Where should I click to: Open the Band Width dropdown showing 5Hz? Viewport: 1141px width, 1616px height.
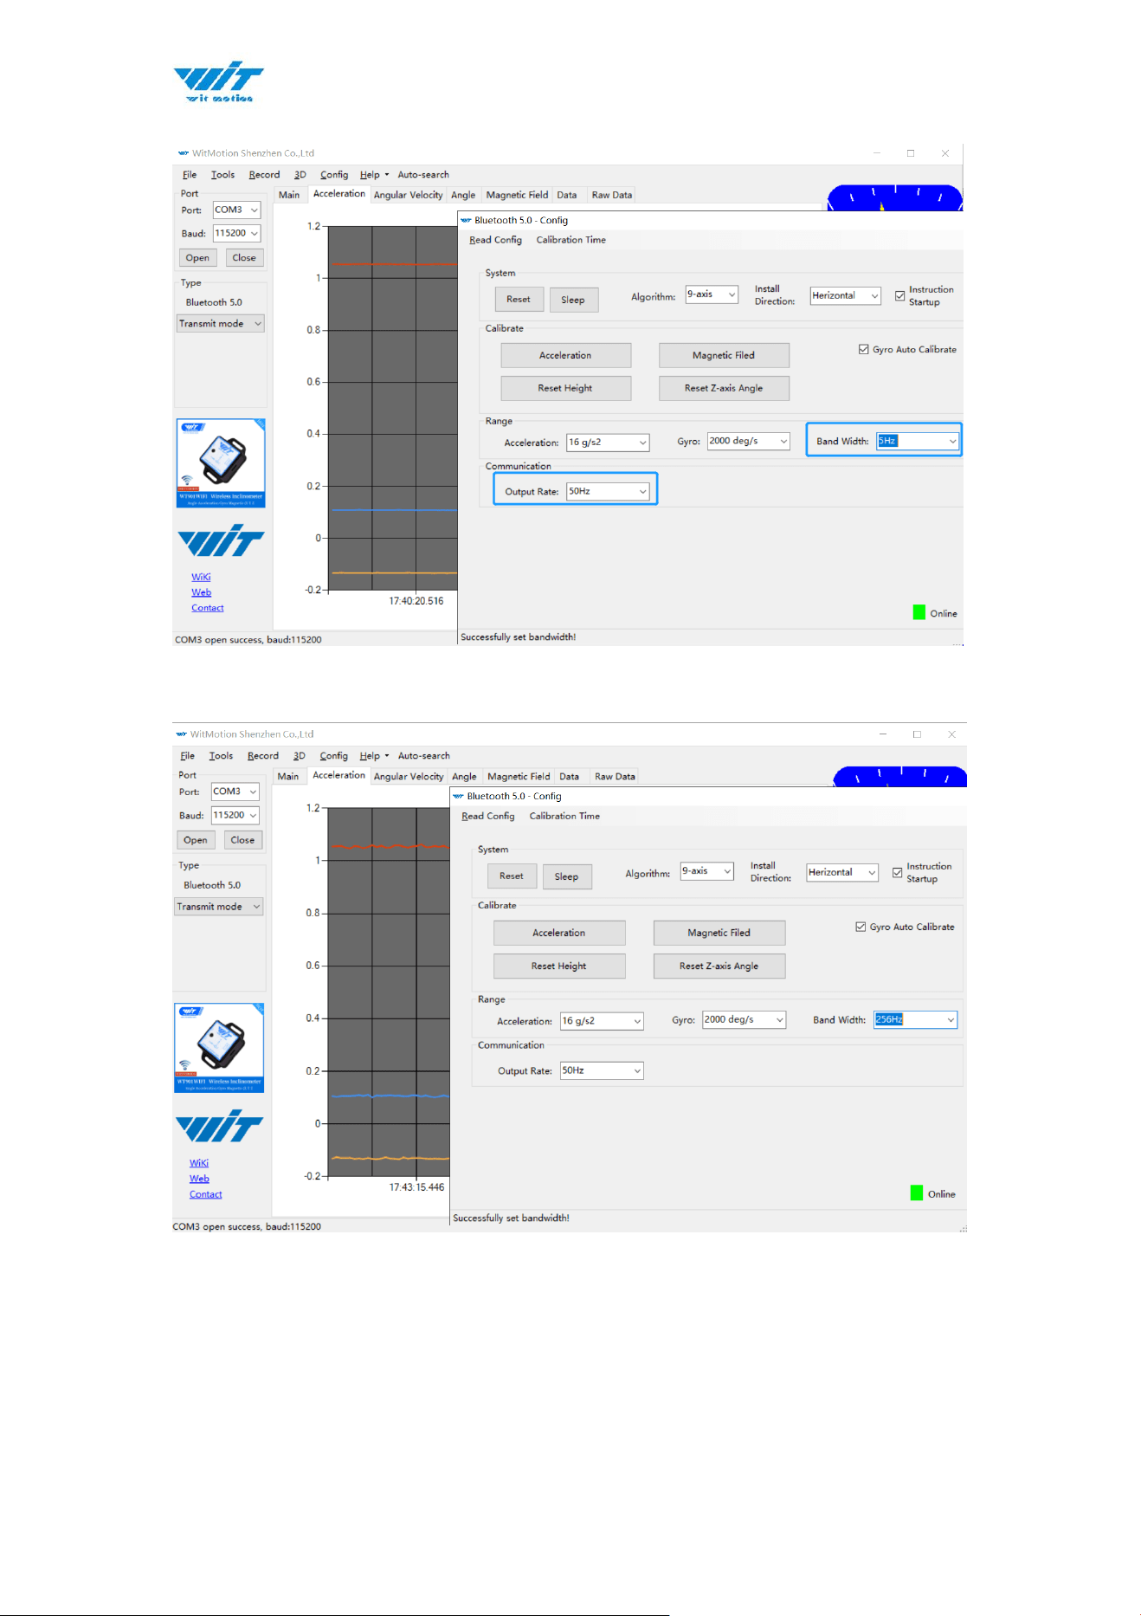click(918, 441)
